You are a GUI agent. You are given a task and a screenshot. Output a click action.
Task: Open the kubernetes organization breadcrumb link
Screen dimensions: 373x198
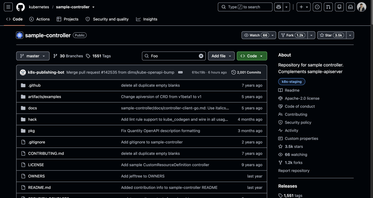click(x=39, y=7)
